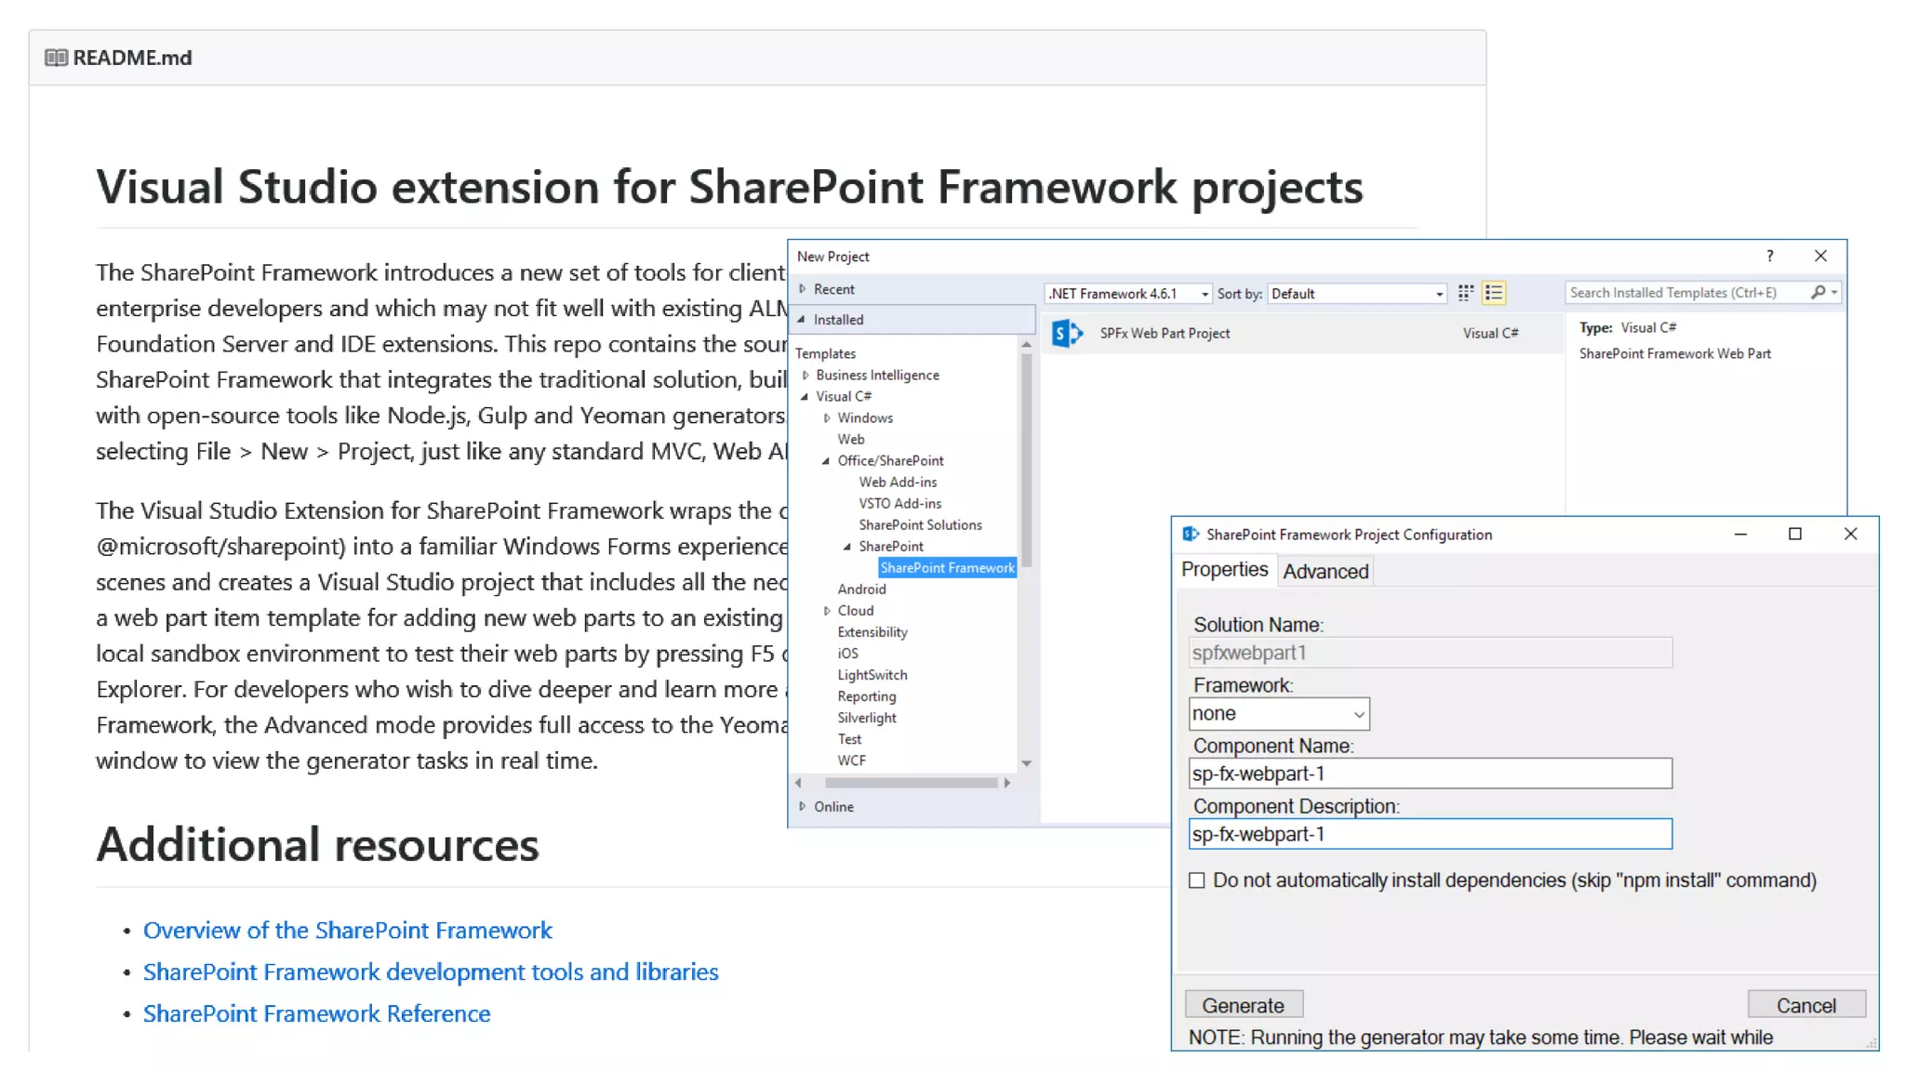Image resolution: width=1905 pixels, height=1071 pixels.
Task: Select the Properties tab
Action: click(1223, 570)
